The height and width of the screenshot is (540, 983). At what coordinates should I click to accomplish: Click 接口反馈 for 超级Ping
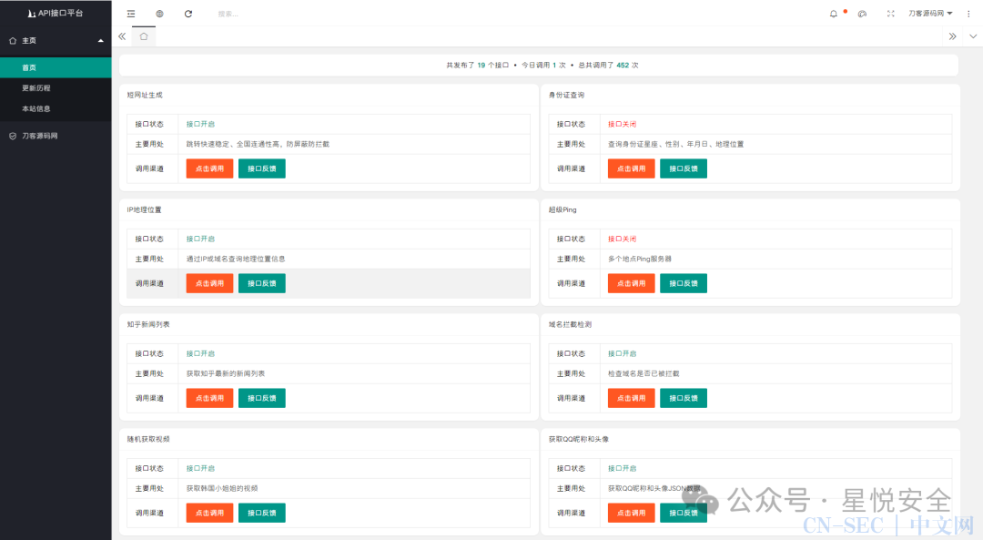coord(684,283)
